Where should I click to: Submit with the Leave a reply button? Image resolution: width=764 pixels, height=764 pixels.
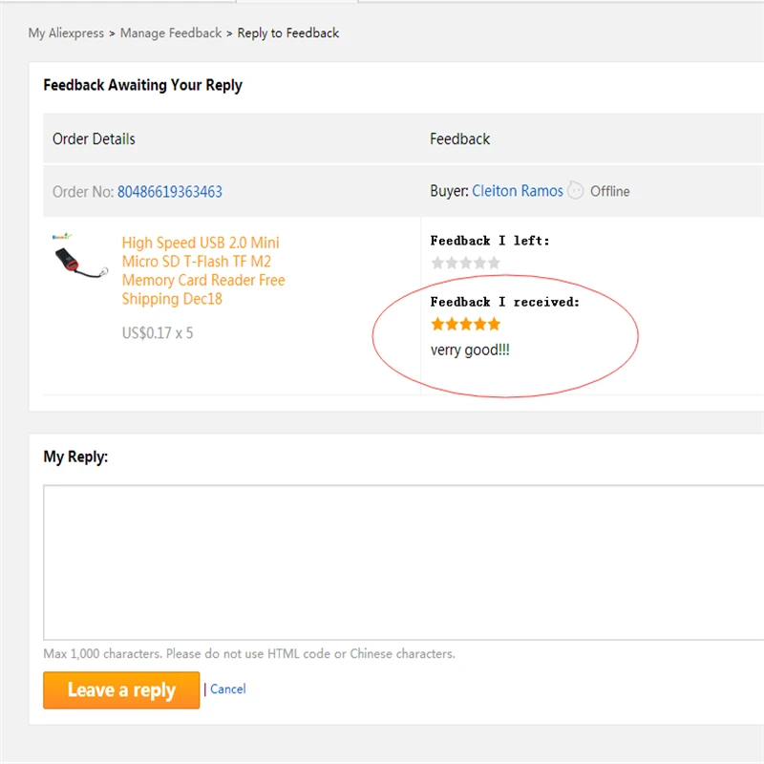click(121, 690)
